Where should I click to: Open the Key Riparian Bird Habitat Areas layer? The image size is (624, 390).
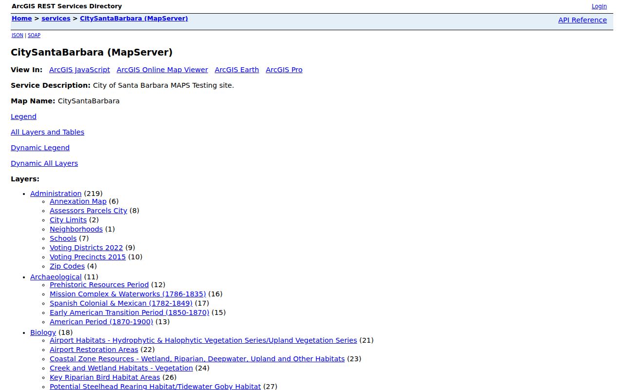(105, 377)
